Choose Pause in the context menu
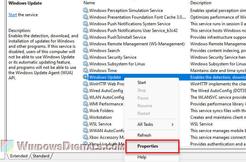This screenshot has width=246, height=162. [x=143, y=98]
